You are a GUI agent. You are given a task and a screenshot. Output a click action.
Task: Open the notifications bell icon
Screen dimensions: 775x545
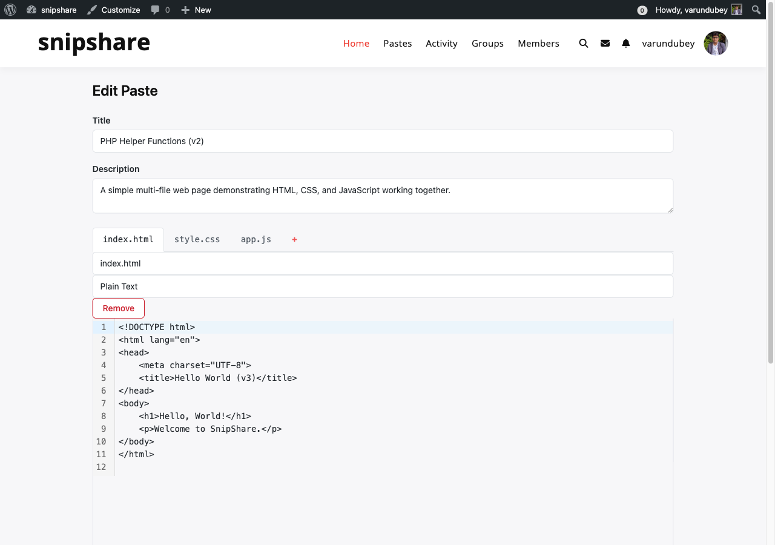pyautogui.click(x=626, y=44)
